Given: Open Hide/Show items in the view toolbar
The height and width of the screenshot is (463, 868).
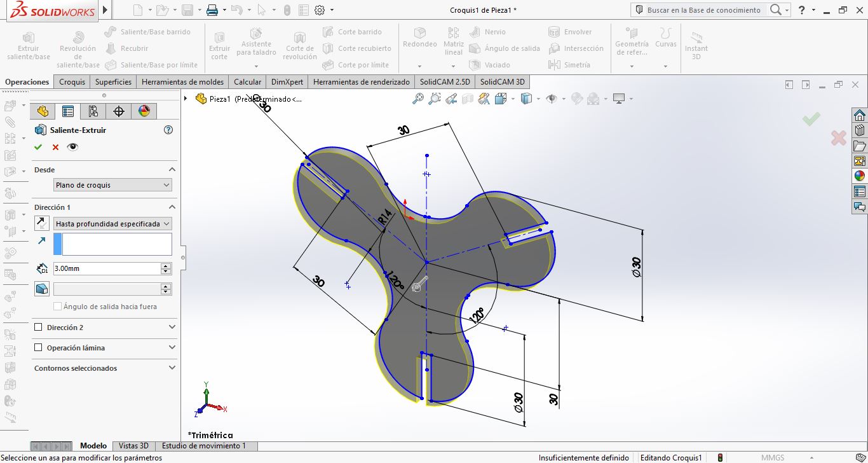Looking at the screenshot, I should [552, 99].
